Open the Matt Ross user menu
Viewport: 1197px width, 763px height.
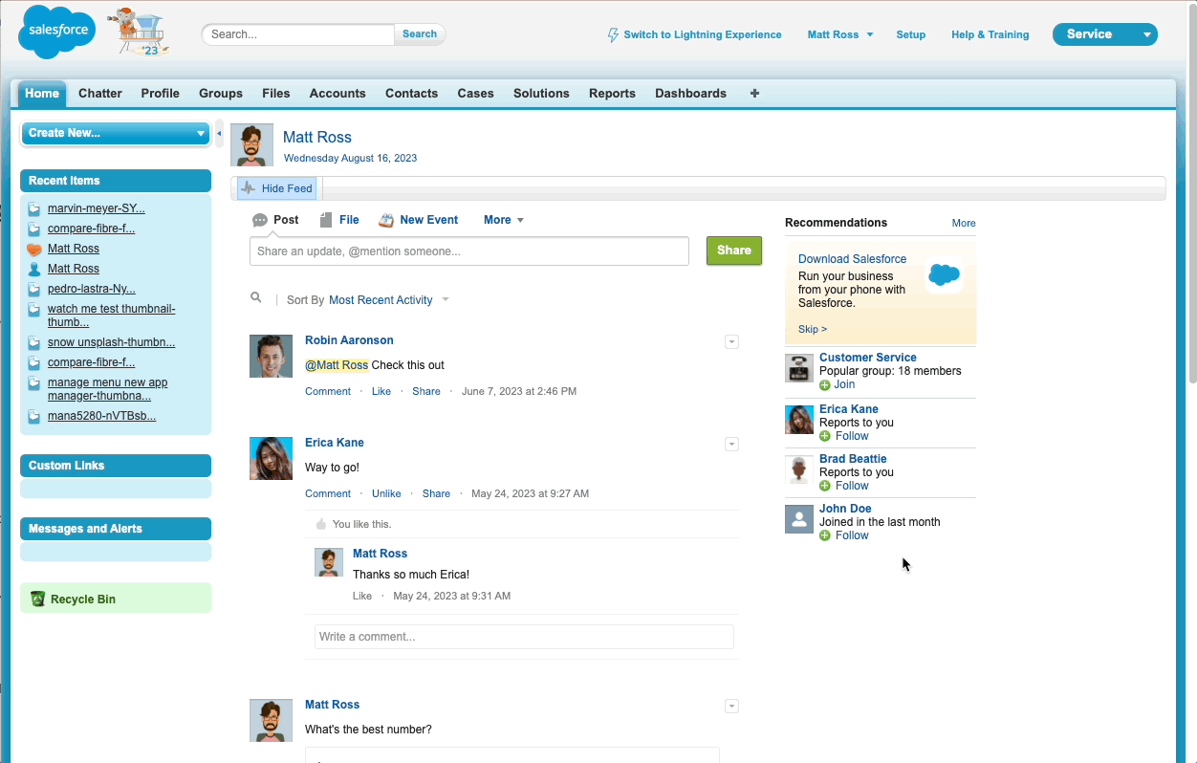click(840, 34)
